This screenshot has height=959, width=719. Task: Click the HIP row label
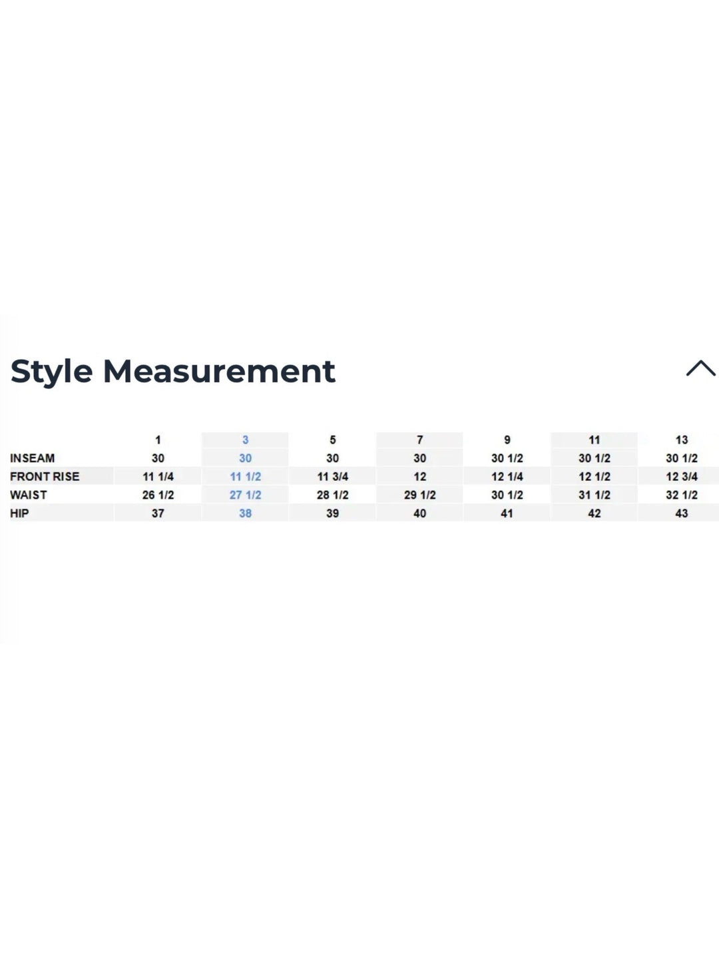point(19,513)
